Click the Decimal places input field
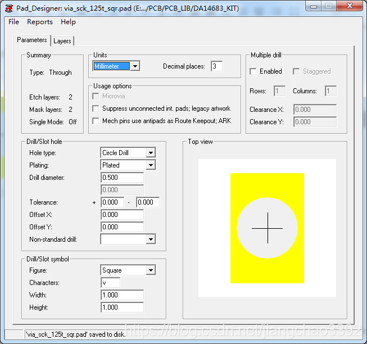This screenshot has width=367, height=344. [216, 66]
